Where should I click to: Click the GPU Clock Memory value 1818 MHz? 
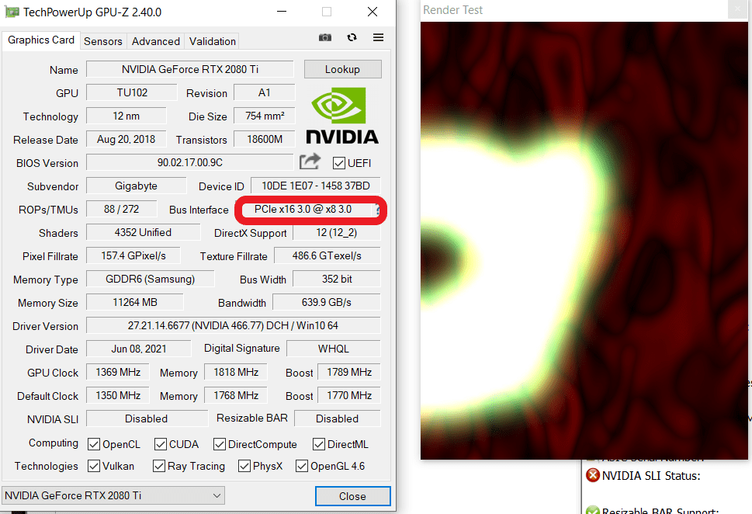click(x=236, y=372)
